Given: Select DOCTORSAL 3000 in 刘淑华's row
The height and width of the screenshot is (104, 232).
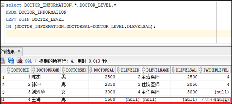Looking at the screenshot, I should 102,92.
